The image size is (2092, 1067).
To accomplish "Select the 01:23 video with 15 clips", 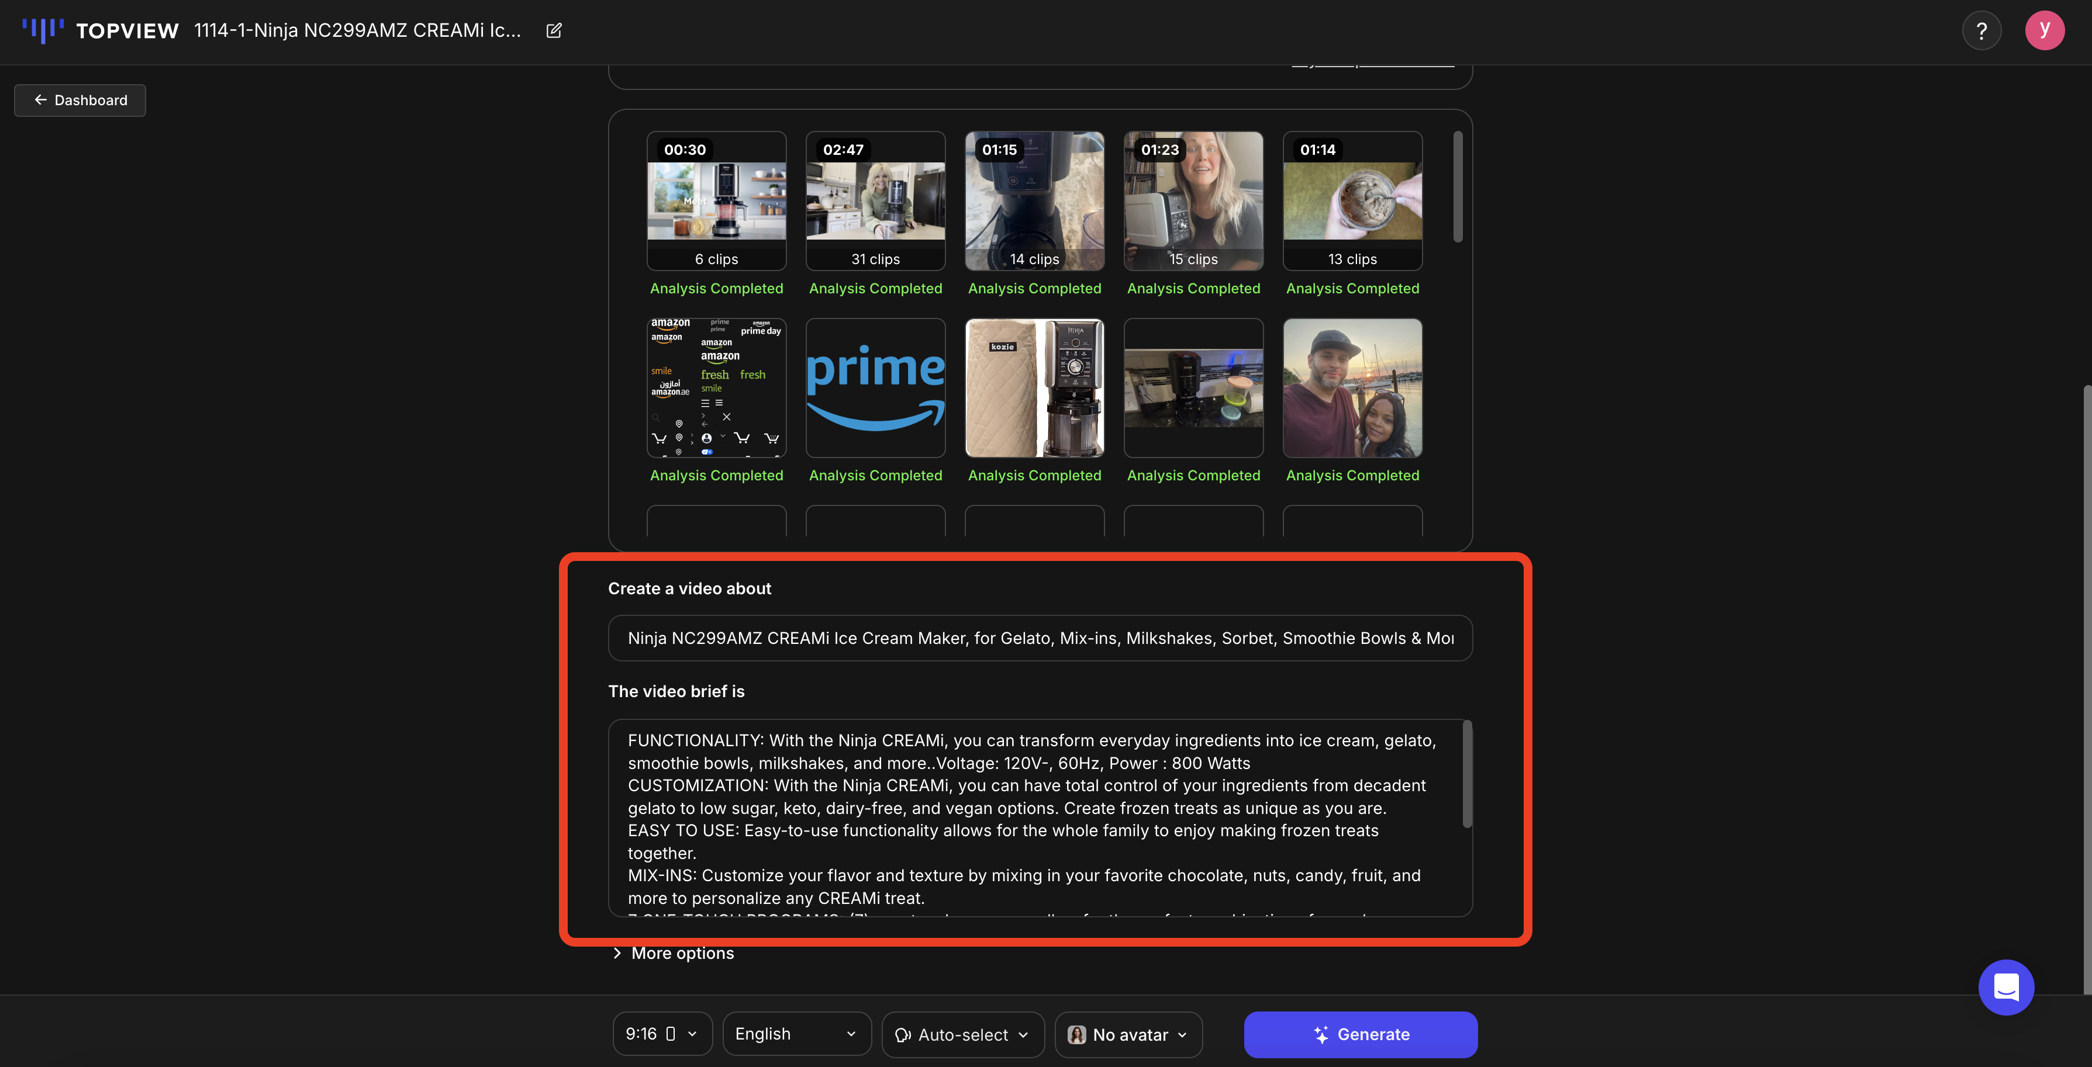I will (x=1193, y=200).
